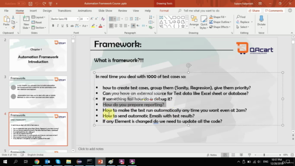
Task: Click the Share button
Action: 254,11
